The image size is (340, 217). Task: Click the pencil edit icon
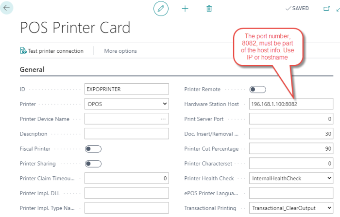[x=161, y=9]
